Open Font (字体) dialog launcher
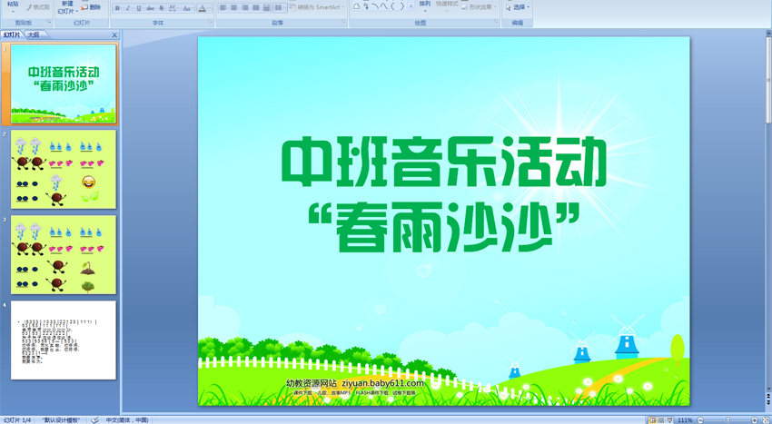Screen dimensions: 772x424 pyautogui.click(x=210, y=22)
